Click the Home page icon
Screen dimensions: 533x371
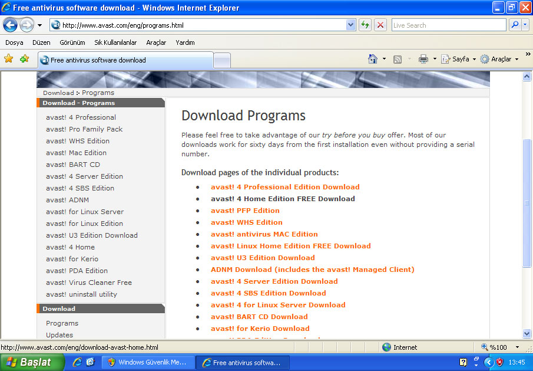(x=373, y=59)
